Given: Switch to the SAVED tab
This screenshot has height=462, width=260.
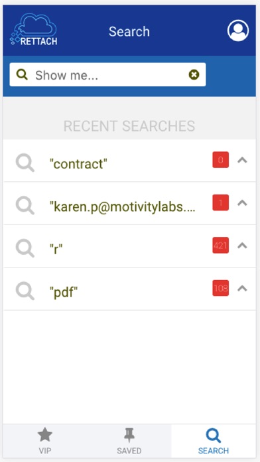Looking at the screenshot, I should 129,441.
